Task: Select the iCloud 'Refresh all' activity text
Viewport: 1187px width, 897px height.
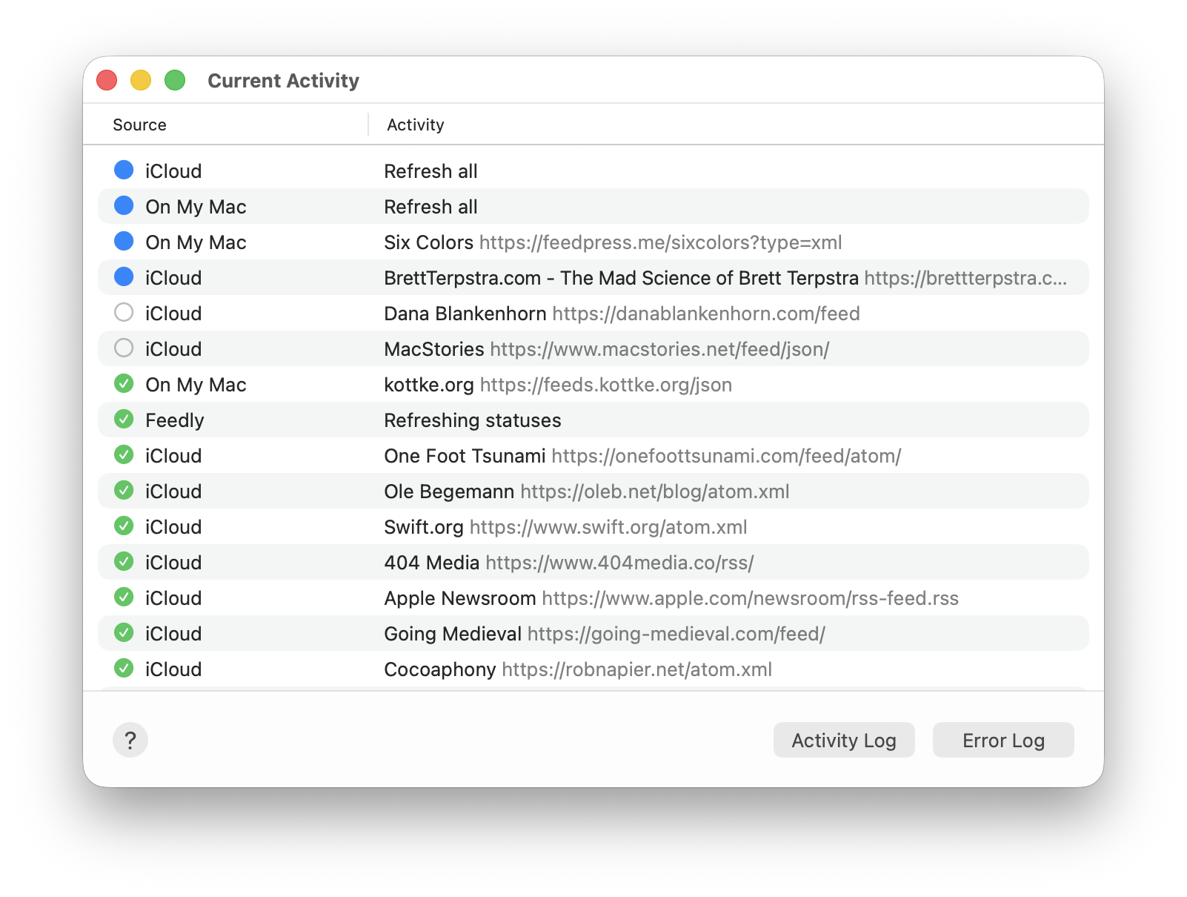Action: [x=430, y=171]
